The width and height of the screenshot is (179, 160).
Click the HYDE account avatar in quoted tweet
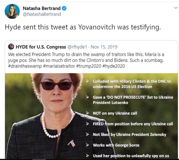[11, 47]
